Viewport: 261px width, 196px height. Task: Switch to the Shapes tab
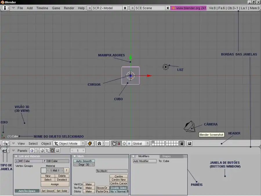(x=166, y=157)
